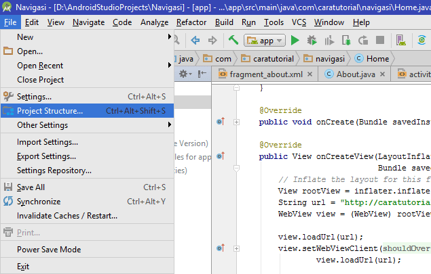Viewport: 431px width, 274px height.
Task: Click the gray Stop button
Action: click(380, 40)
